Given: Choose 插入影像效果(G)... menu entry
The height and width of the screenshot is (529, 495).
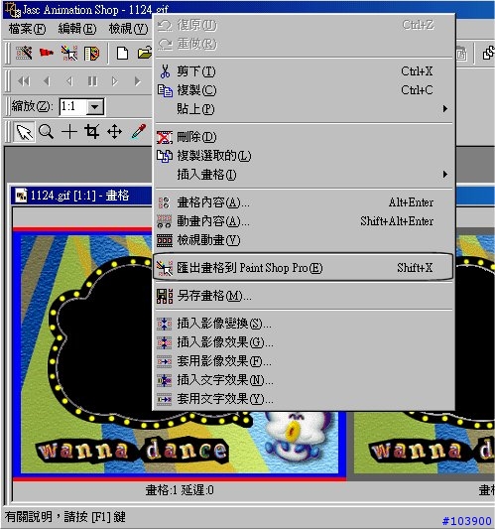Looking at the screenshot, I should coord(304,342).
